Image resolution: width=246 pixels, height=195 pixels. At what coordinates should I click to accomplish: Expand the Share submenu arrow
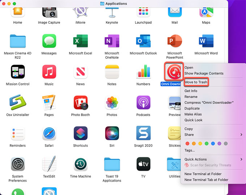(241, 135)
